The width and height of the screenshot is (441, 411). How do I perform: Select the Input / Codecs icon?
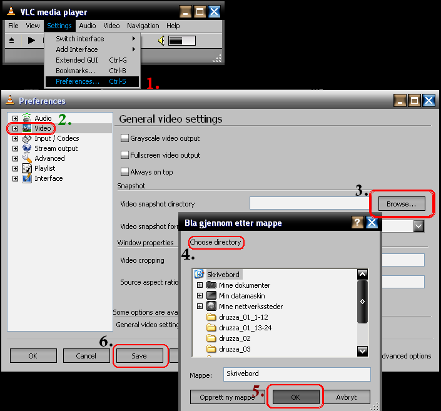pyautogui.click(x=27, y=138)
